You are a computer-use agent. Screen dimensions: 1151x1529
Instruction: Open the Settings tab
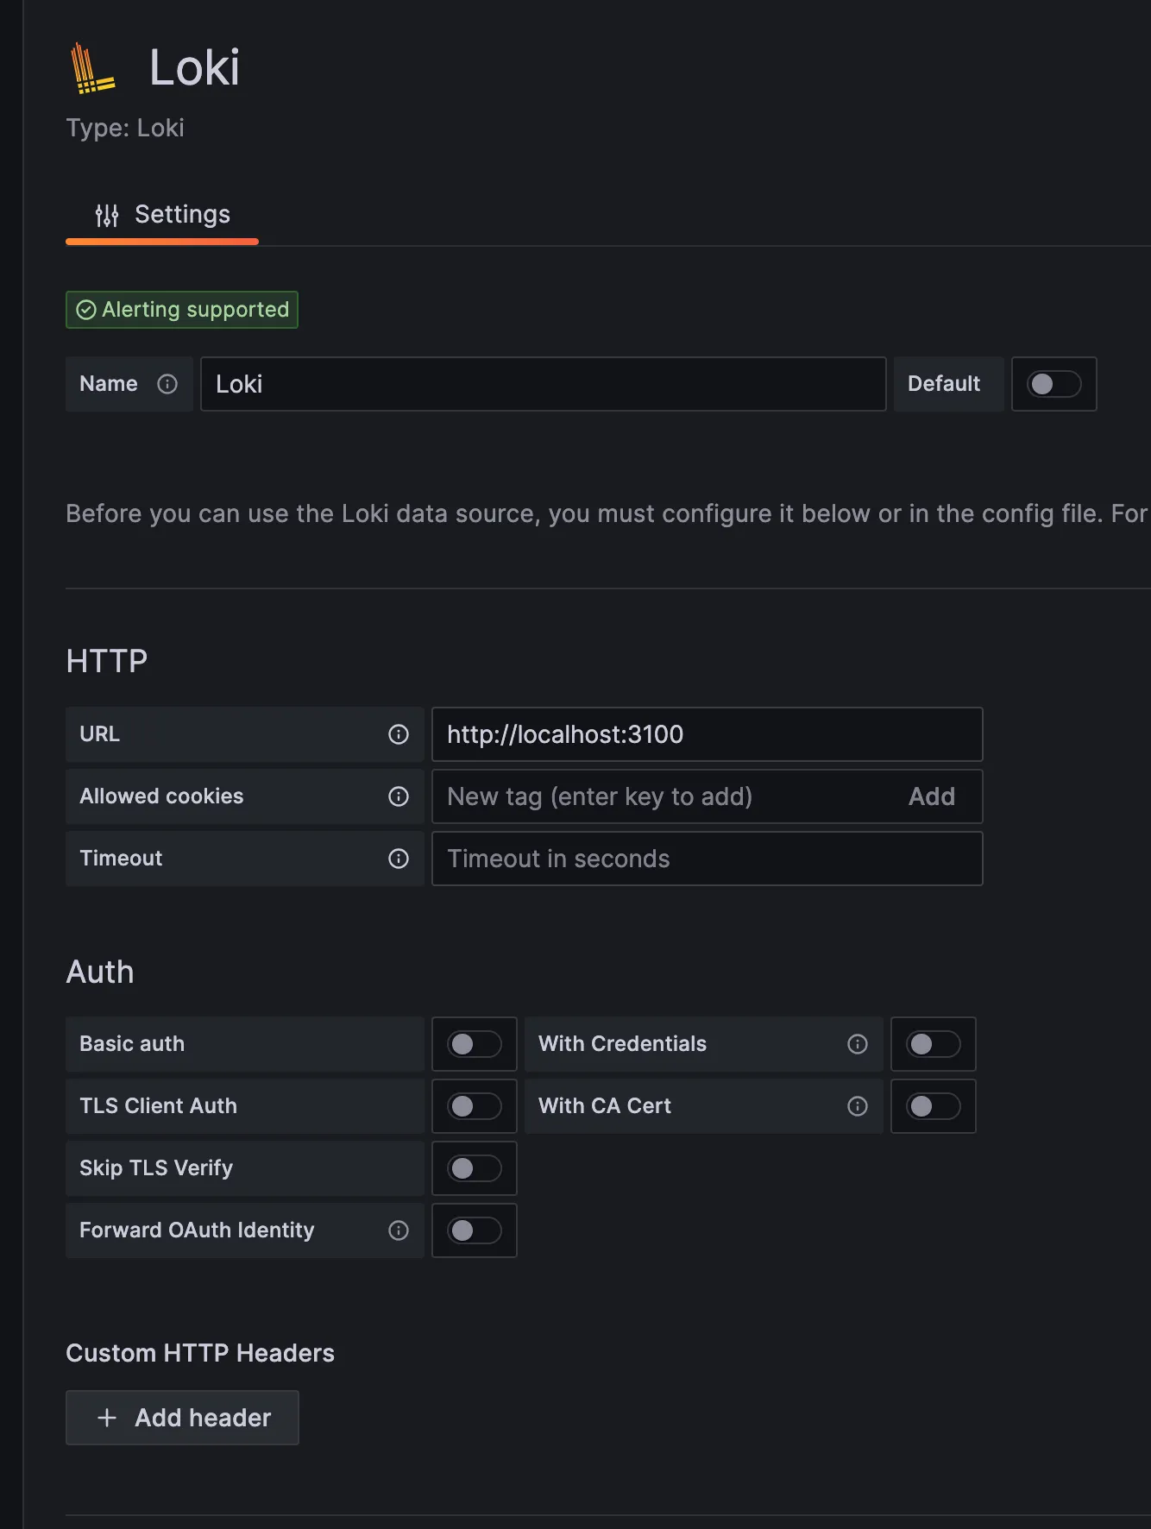[x=162, y=215]
